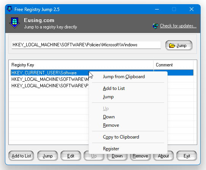Choose Copy to Clipboard menu entry
The image size is (206, 170).
click(128, 137)
